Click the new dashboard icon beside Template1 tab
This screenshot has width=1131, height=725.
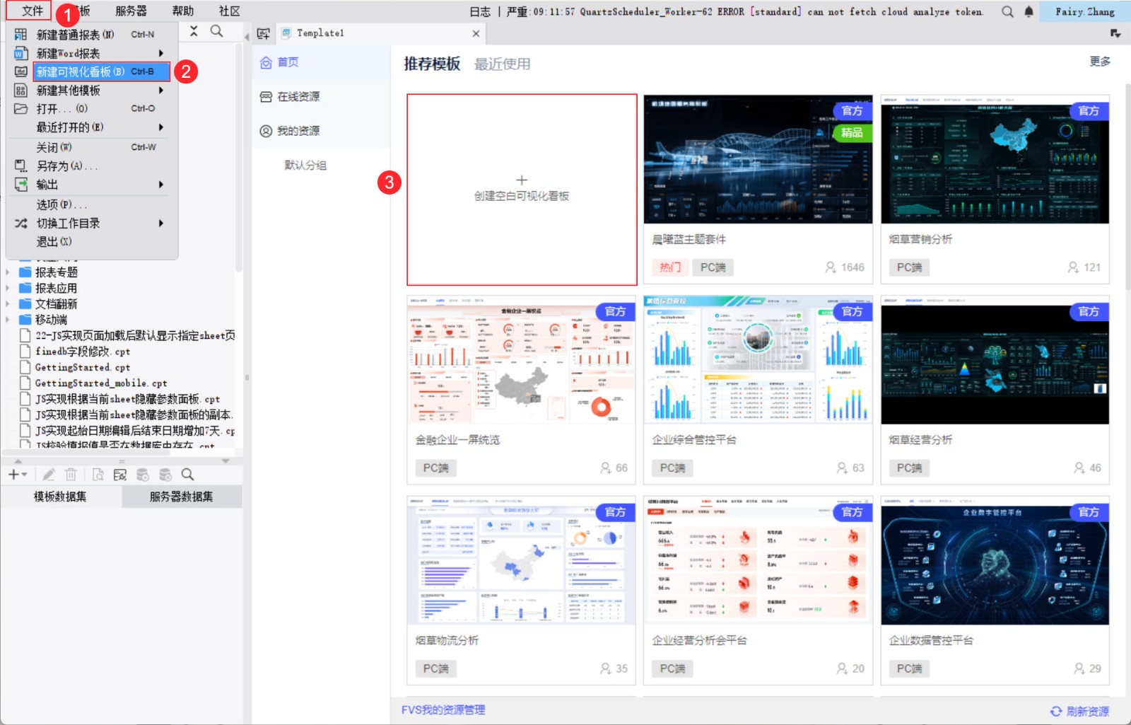point(264,33)
